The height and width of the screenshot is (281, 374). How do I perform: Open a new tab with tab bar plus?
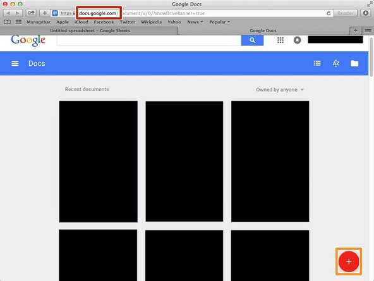click(x=356, y=30)
